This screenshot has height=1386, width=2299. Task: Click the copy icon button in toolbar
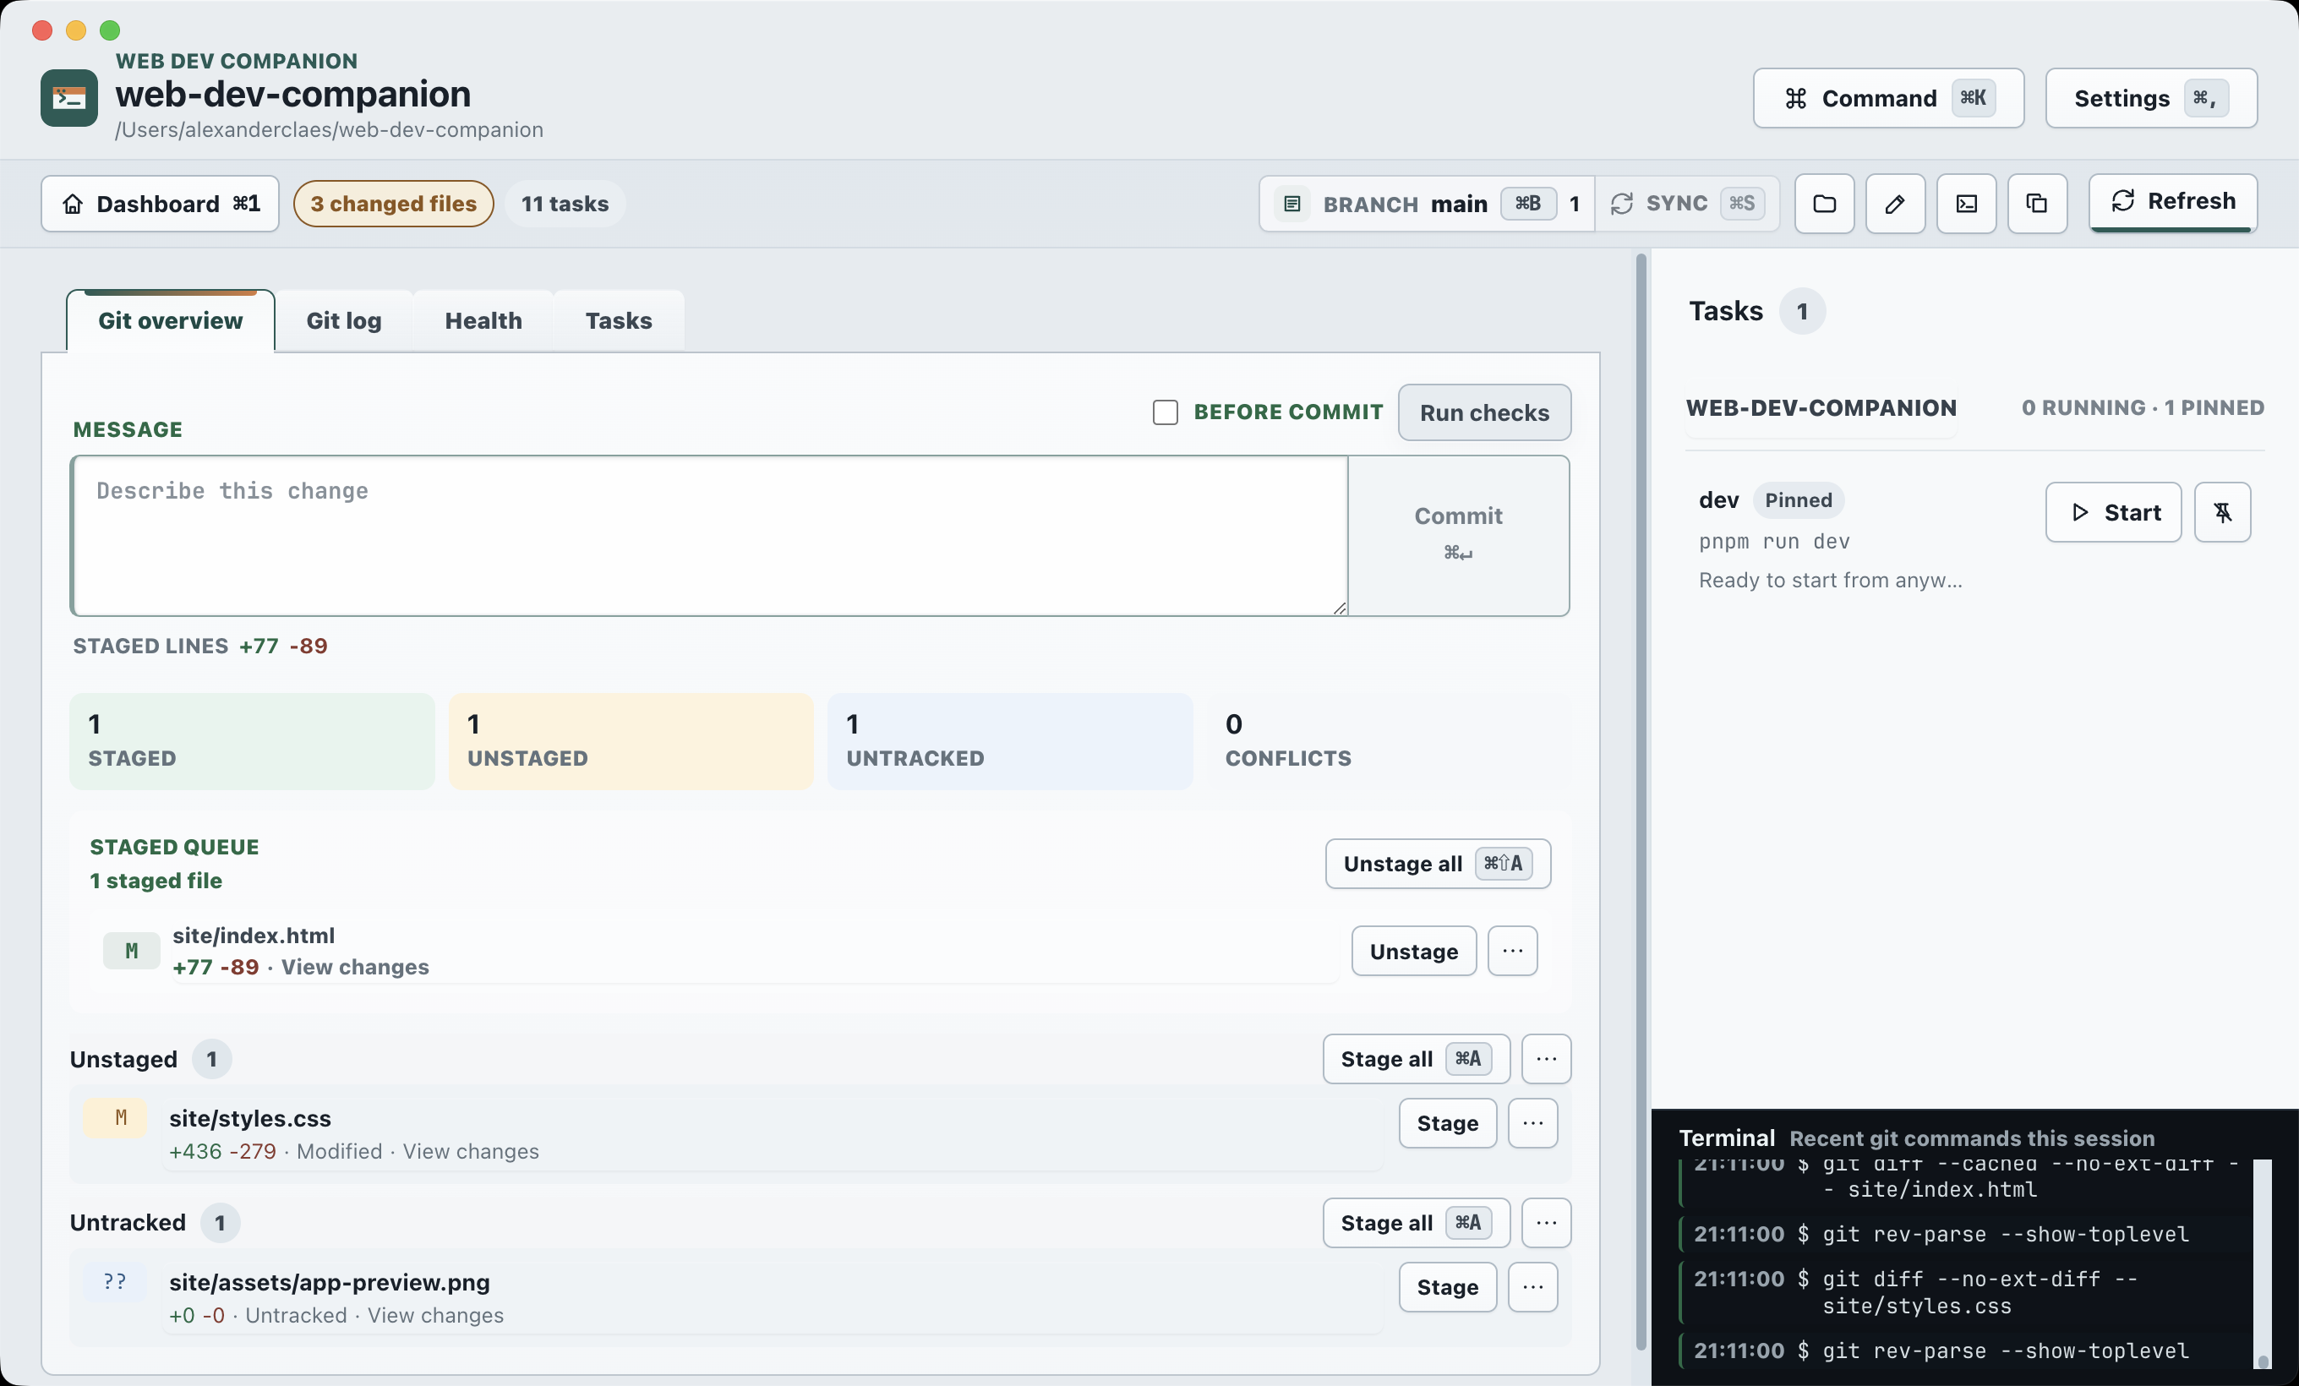tap(2037, 204)
